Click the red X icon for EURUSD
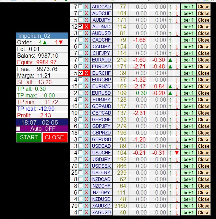The width and height of the screenshot is (216, 219). point(86,93)
